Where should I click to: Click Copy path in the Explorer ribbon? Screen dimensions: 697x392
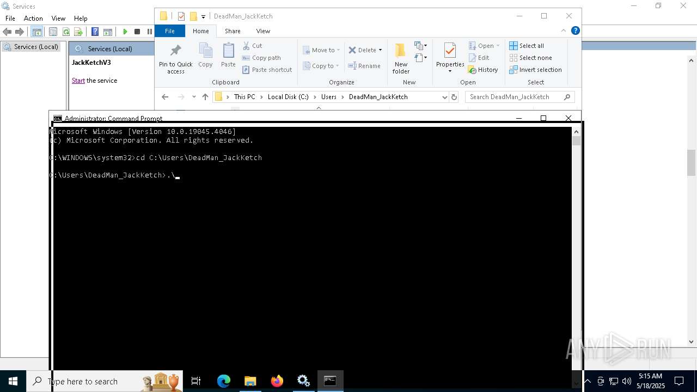pyautogui.click(x=261, y=58)
